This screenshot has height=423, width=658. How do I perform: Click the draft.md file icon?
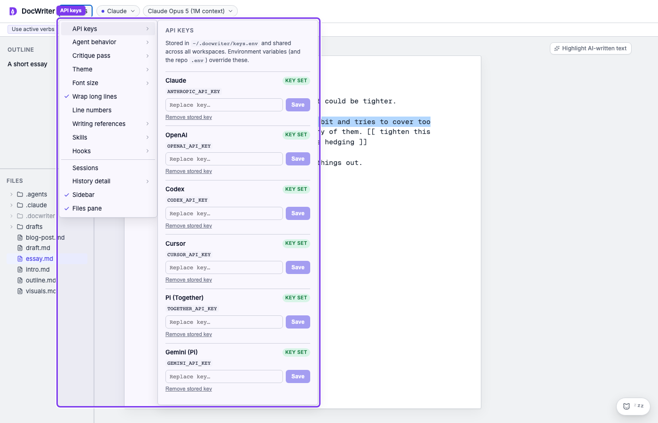[x=20, y=248]
